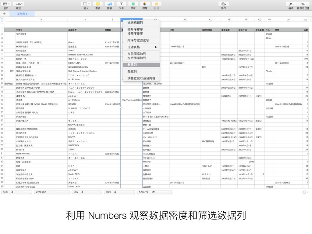
Task: Start collaboration via 协作 icon
Action: (224, 4)
